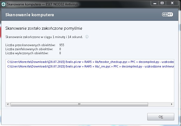Click the OK button
The width and height of the screenshot is (181, 126).
point(160,117)
